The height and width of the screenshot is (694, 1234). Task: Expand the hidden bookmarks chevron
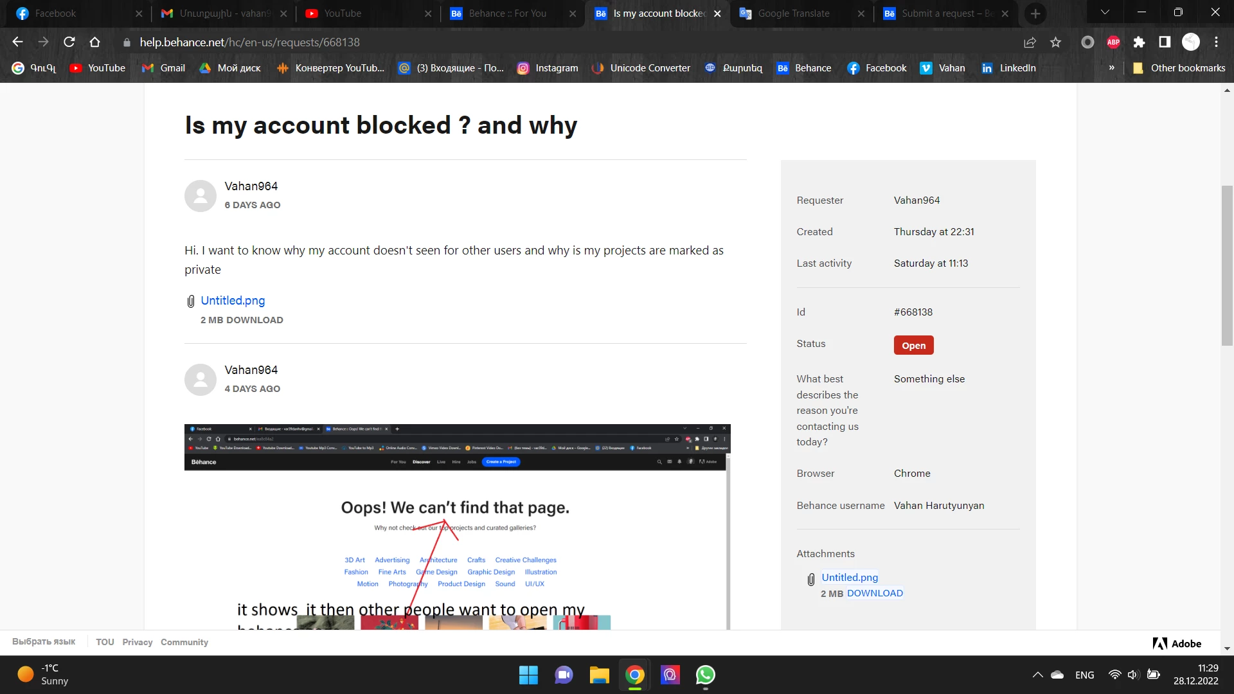pos(1111,68)
